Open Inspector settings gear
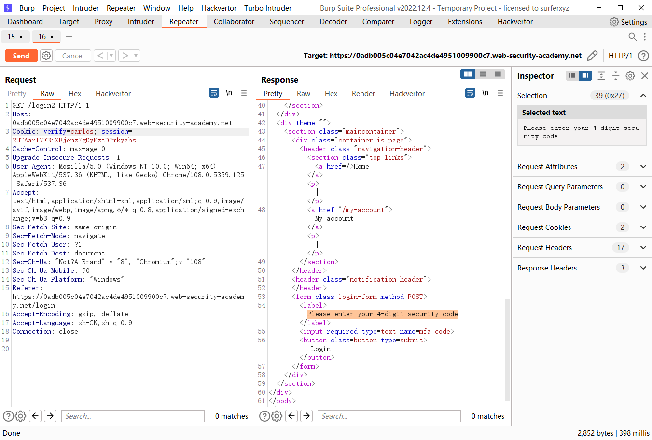 630,76
